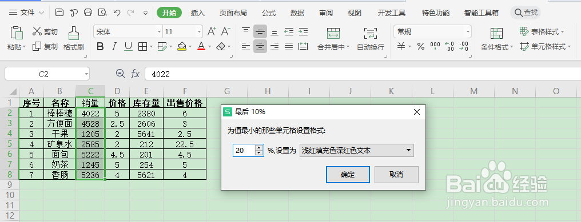Toggle underline formatting
The image size is (581, 222).
128,47
